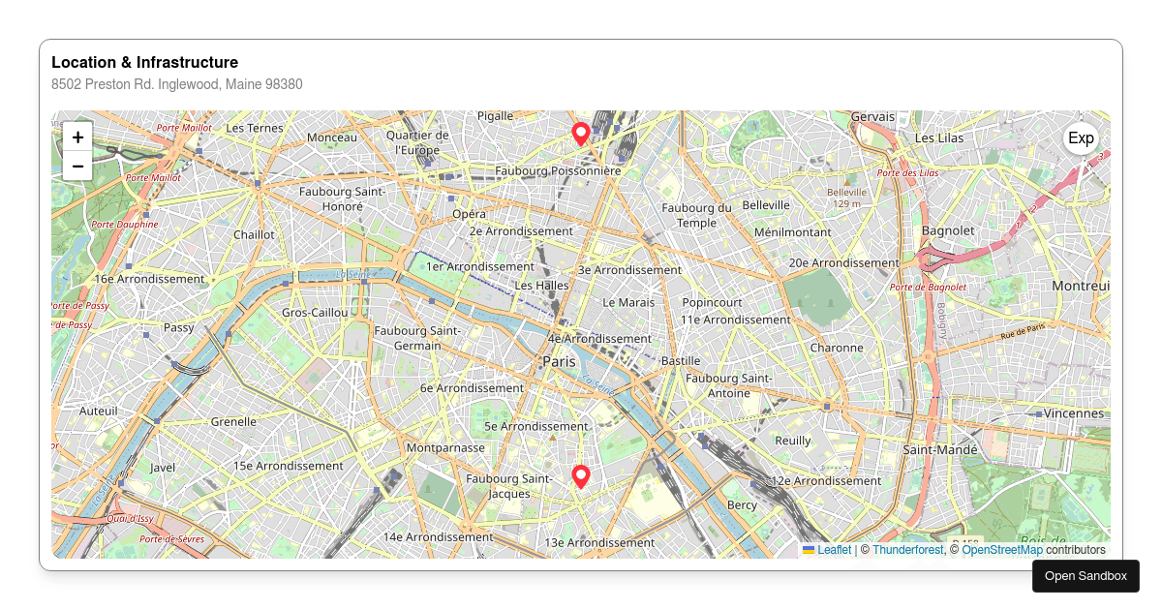The height and width of the screenshot is (610, 1162).
Task: Click the 'Ménilmontant' map label
Action: (x=793, y=232)
